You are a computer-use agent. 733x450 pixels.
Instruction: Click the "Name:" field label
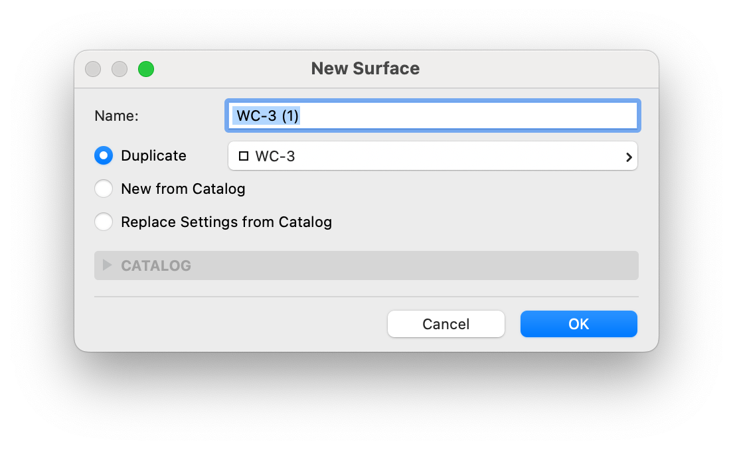click(116, 116)
